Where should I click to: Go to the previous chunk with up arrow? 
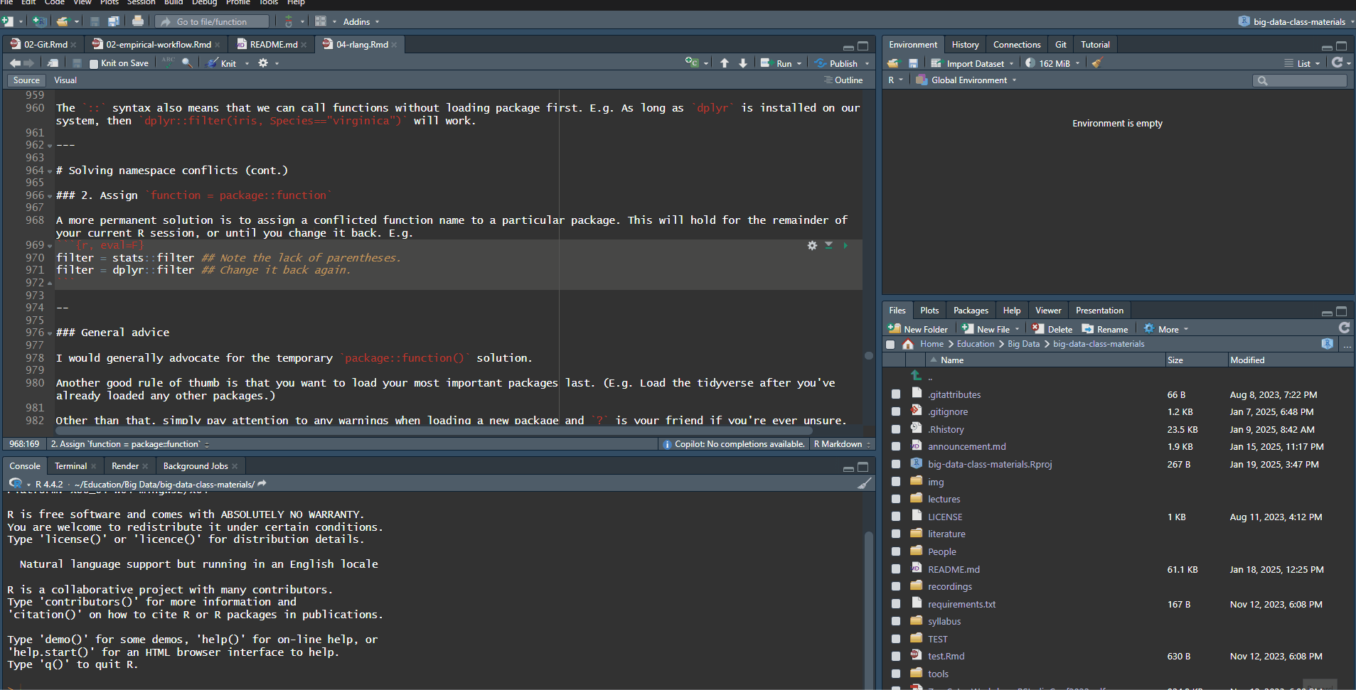725,63
